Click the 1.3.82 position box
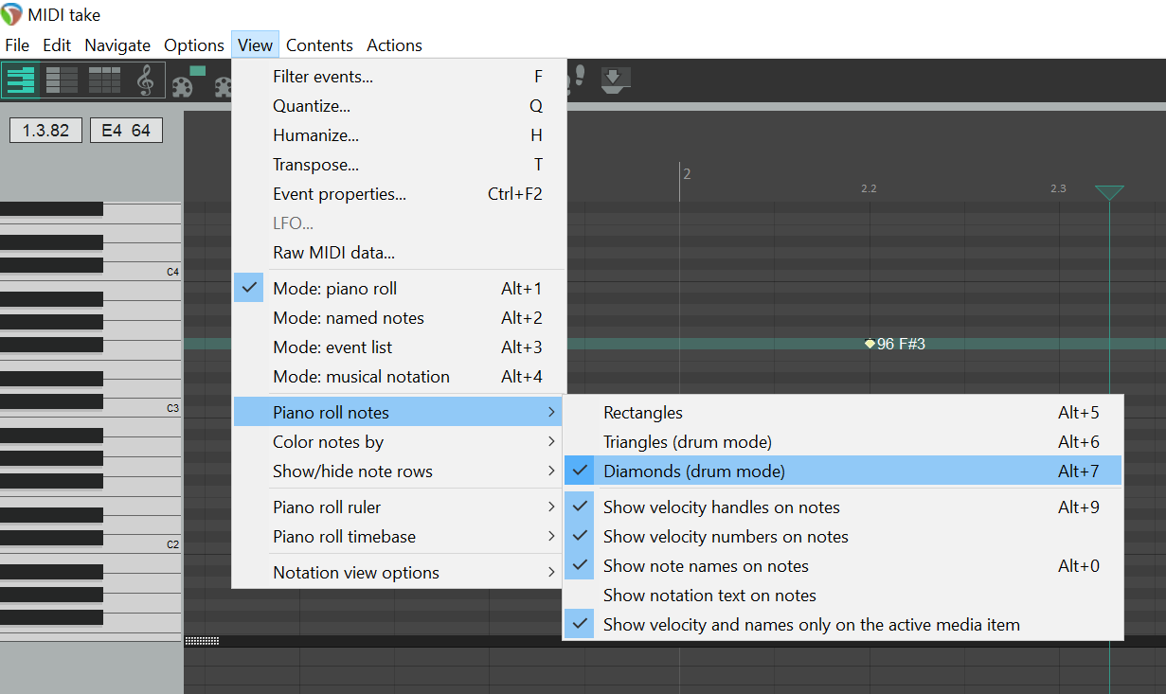1166x694 pixels. click(45, 131)
